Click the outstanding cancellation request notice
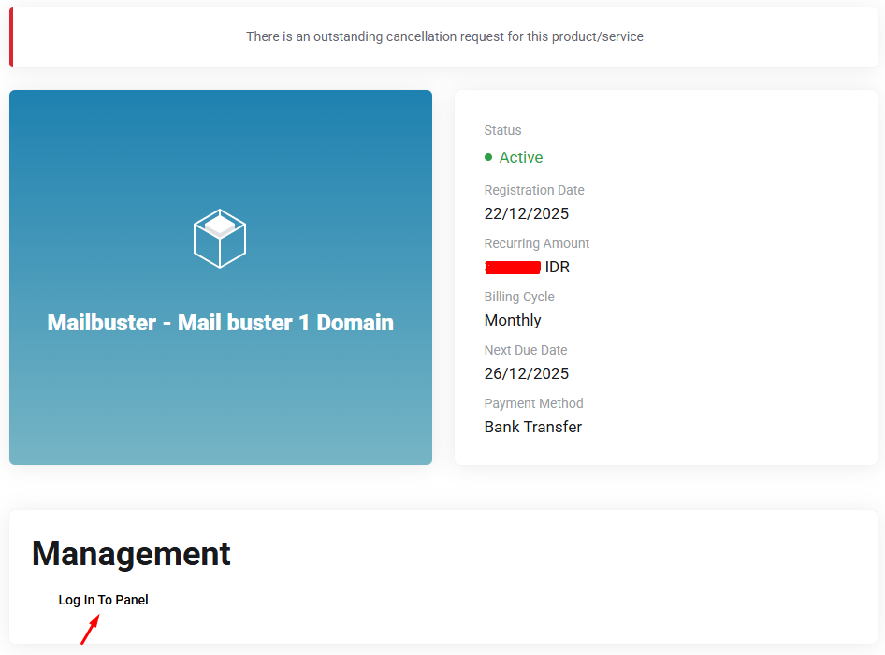This screenshot has width=885, height=655. pos(444,36)
